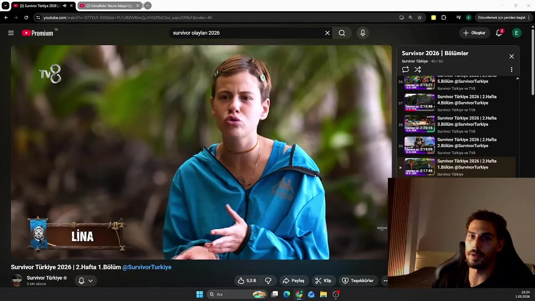Switch to Gönüllüler Takımı Adaya tab
This screenshot has height=301, width=535.
[x=109, y=6]
